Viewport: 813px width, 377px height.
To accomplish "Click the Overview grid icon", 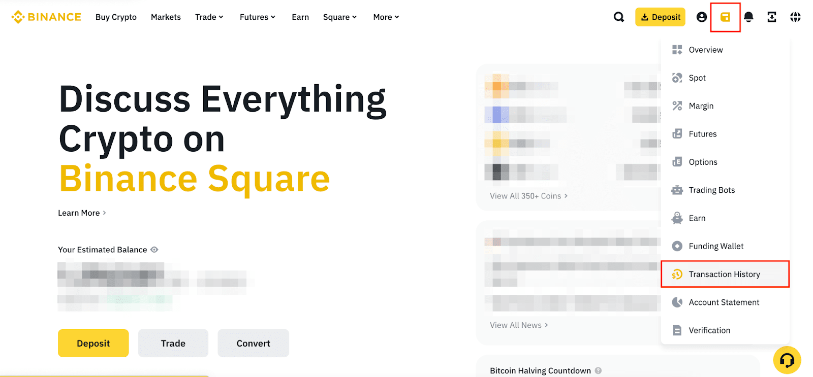I will (677, 50).
